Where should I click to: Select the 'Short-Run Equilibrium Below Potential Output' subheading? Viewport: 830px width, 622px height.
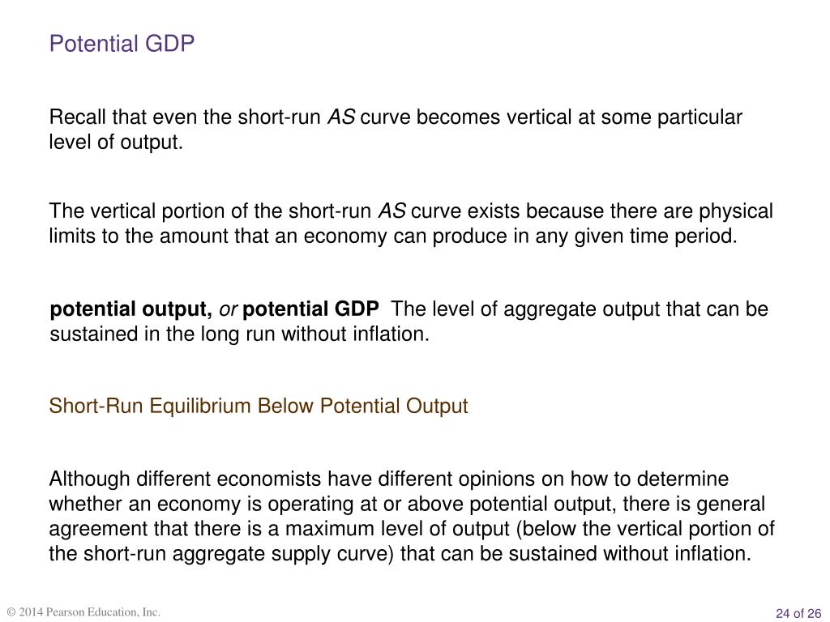tap(259, 407)
